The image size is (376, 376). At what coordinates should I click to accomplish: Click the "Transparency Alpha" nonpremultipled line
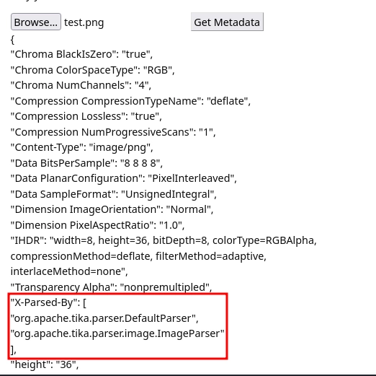click(x=111, y=287)
